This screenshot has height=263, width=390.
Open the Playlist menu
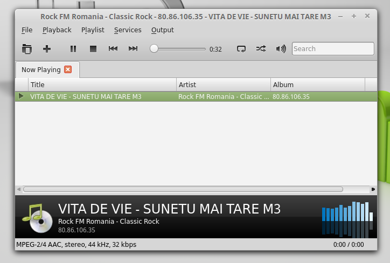[93, 30]
